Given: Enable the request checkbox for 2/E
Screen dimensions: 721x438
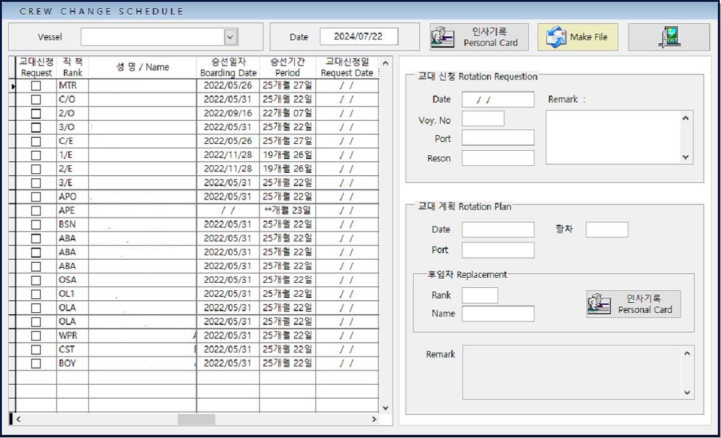Looking at the screenshot, I should (x=36, y=169).
